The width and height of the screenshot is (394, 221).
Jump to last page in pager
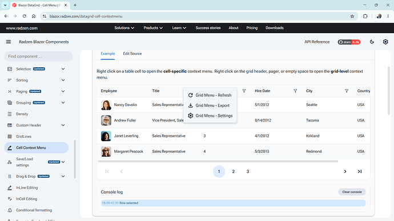(360, 171)
